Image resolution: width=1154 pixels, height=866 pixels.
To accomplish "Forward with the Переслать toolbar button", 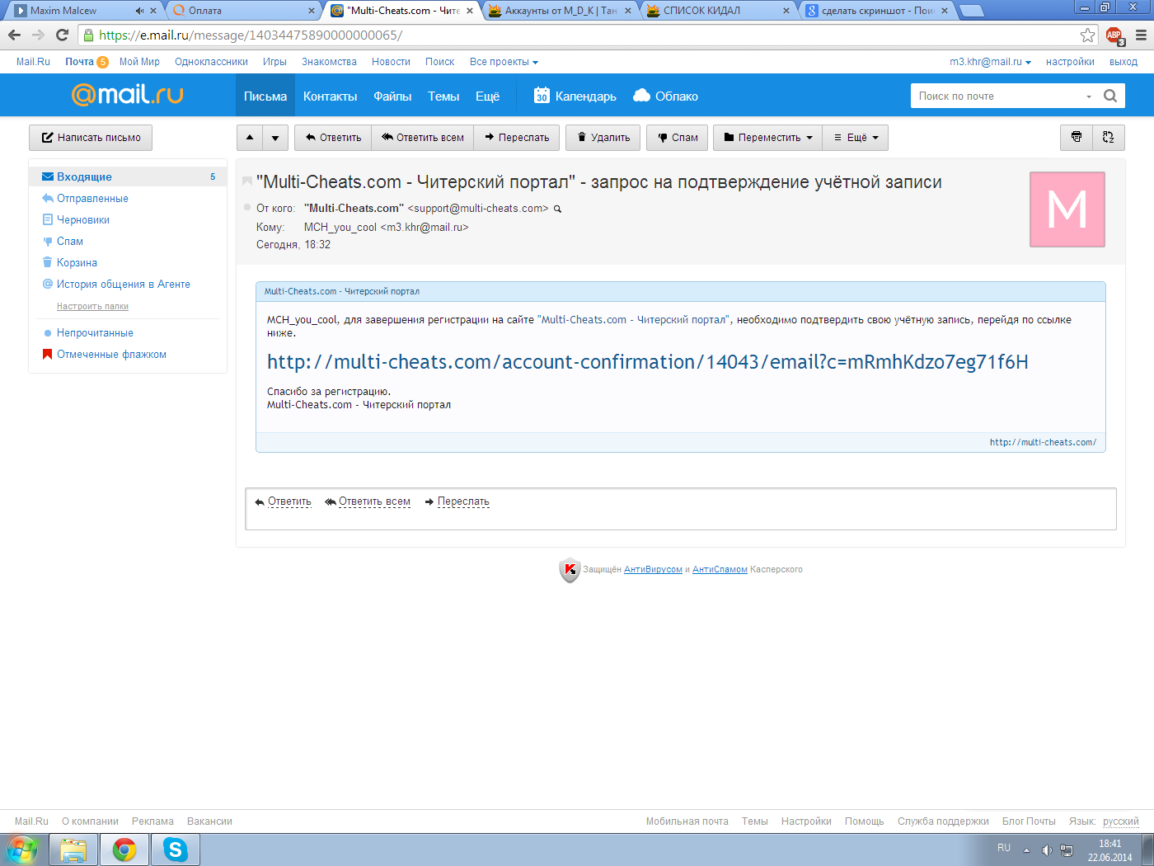I will coord(517,138).
